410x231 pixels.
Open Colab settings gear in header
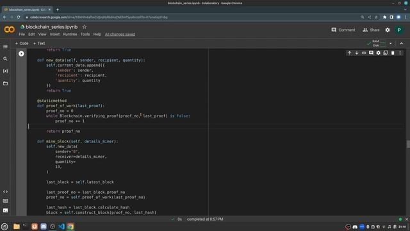(388, 30)
